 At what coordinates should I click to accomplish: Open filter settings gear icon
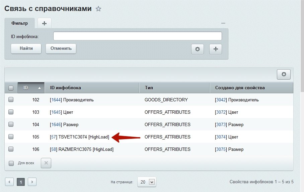point(198,49)
